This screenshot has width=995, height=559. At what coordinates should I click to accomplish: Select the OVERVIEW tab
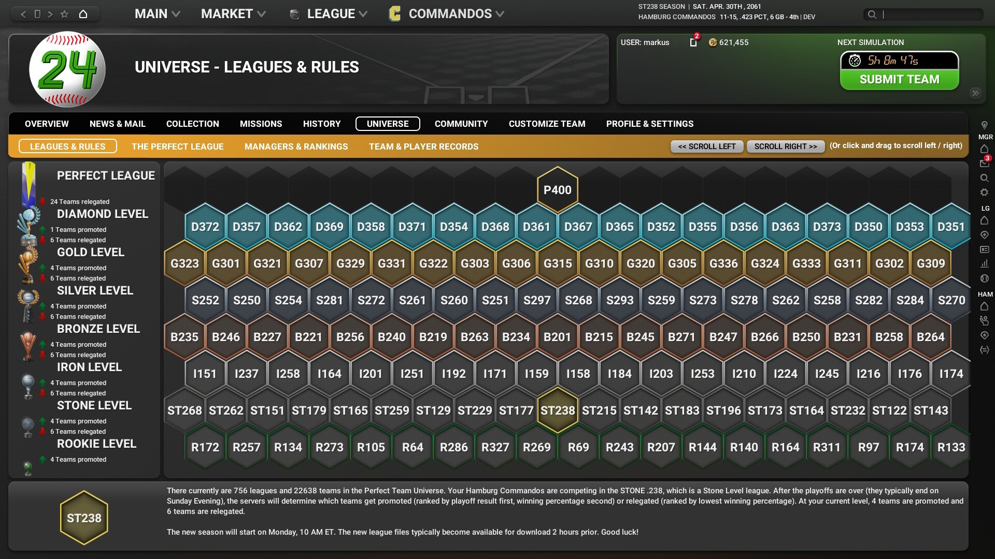click(47, 124)
